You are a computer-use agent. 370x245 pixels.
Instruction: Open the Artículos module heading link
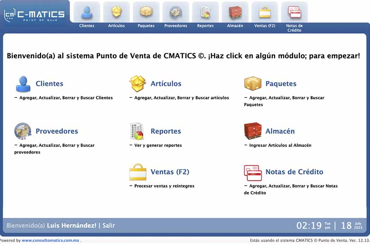click(166, 83)
